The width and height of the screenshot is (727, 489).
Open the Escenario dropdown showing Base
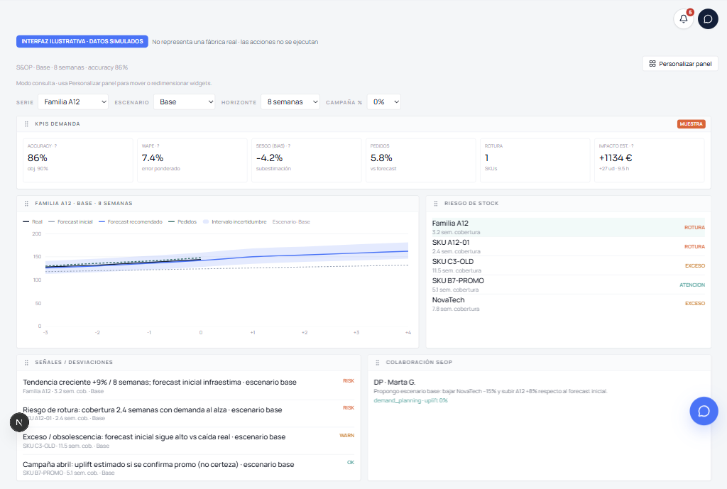click(x=185, y=102)
